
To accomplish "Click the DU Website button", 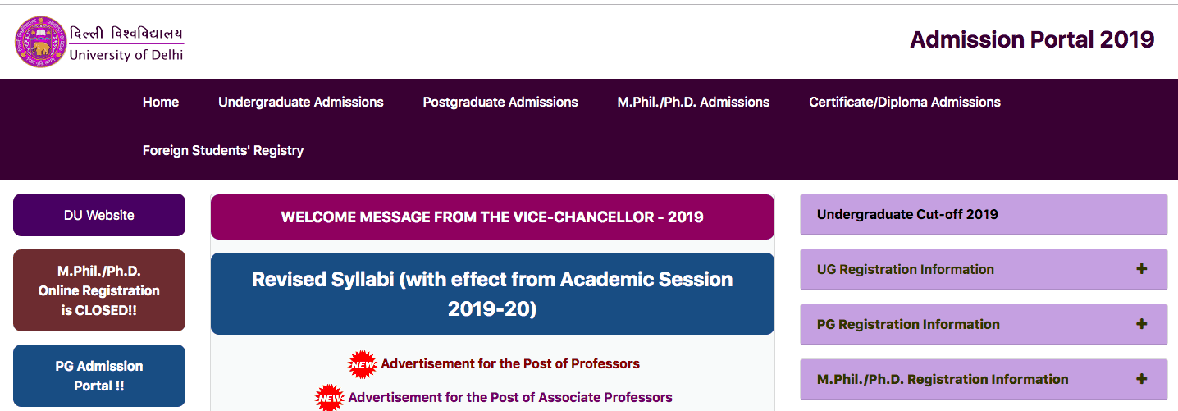I will tap(99, 215).
